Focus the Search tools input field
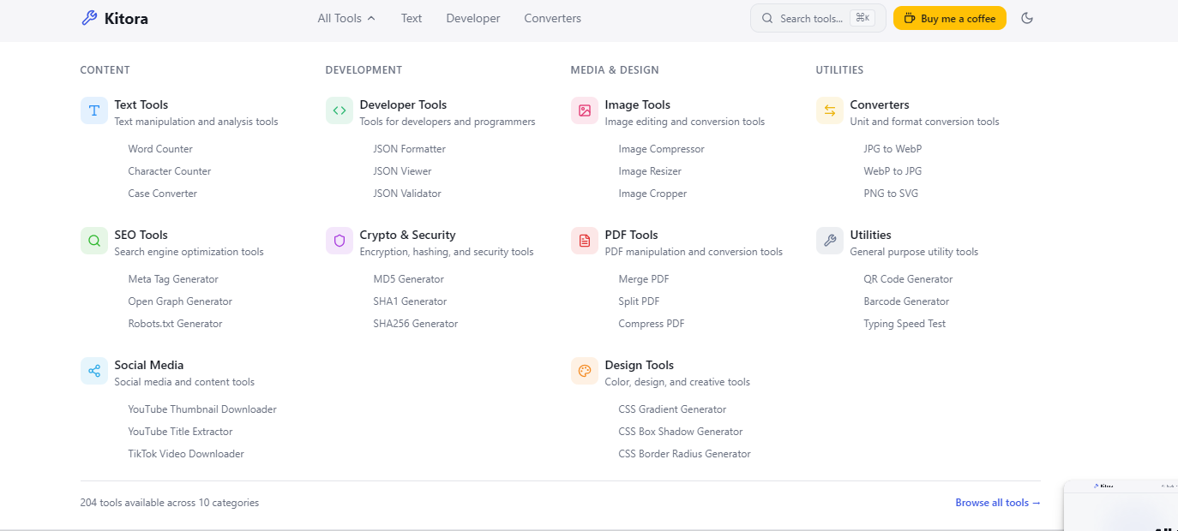This screenshot has height=531, width=1178. pyautogui.click(x=818, y=18)
